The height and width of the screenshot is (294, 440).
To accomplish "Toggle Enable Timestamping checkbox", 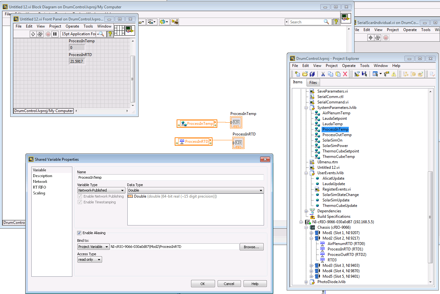I will pyautogui.click(x=80, y=202).
